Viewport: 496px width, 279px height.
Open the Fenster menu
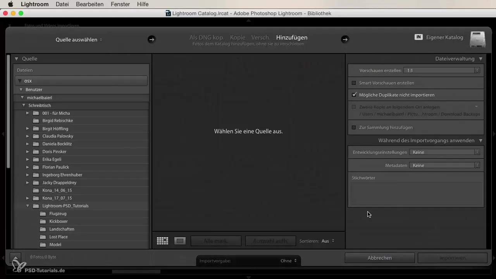[x=121, y=4]
